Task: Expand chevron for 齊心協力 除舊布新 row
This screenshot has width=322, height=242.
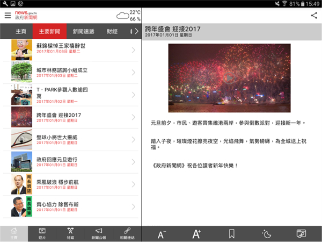Action: pyautogui.click(x=134, y=207)
